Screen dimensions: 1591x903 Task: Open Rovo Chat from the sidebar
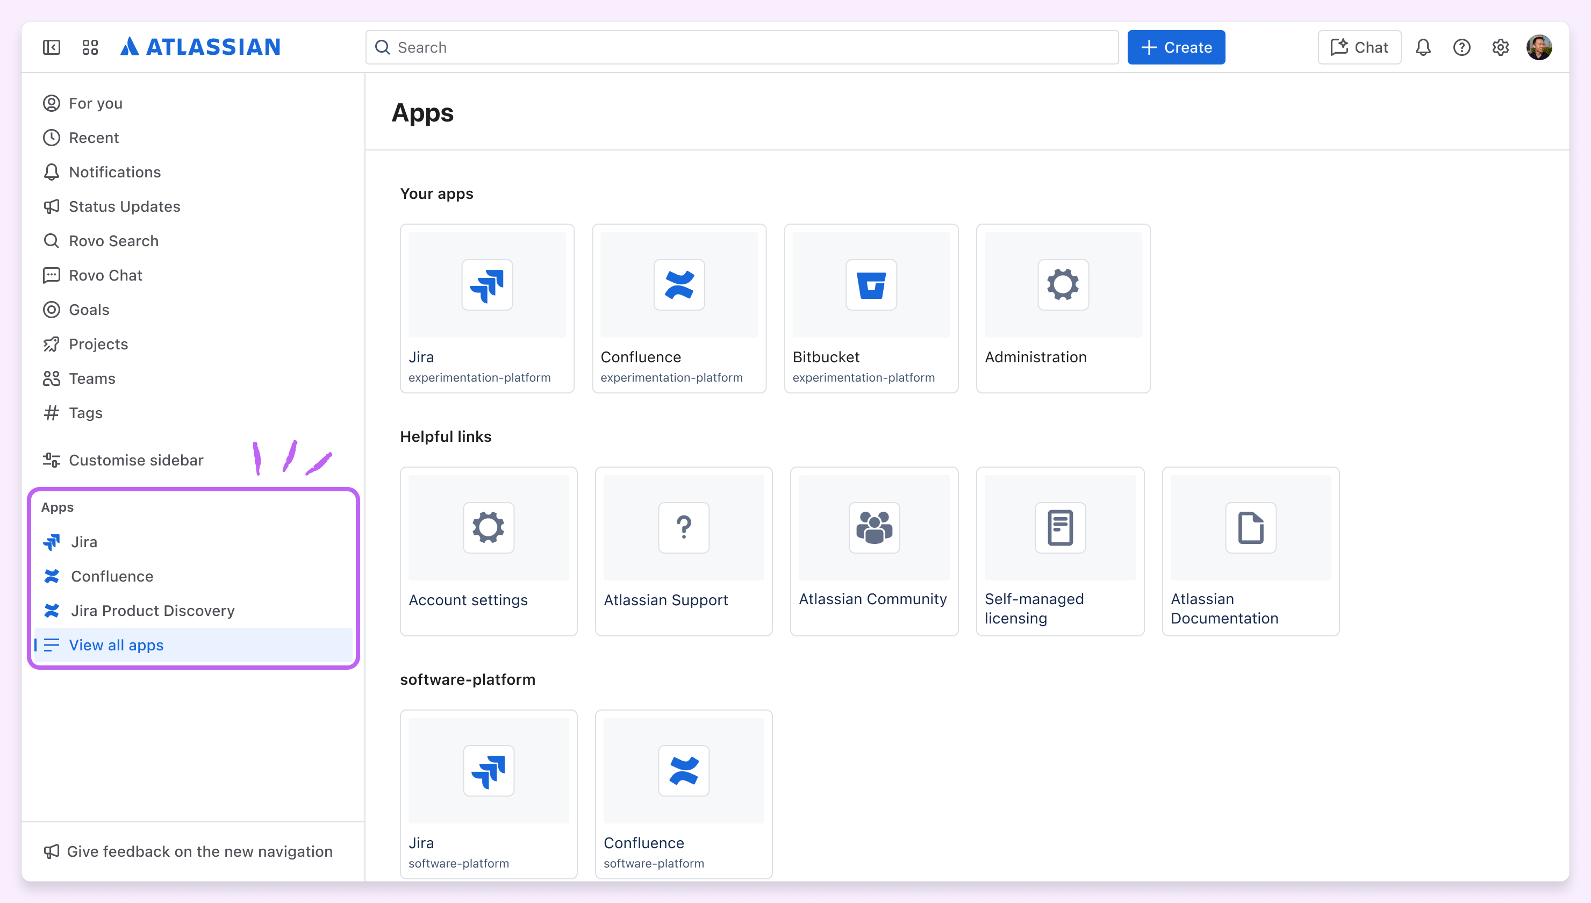point(105,275)
